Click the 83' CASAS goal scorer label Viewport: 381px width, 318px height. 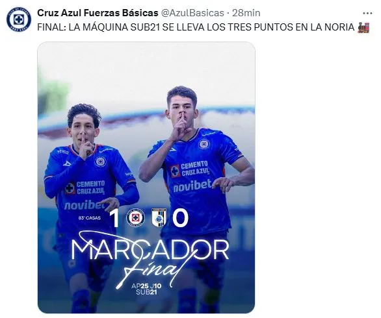pyautogui.click(x=90, y=218)
